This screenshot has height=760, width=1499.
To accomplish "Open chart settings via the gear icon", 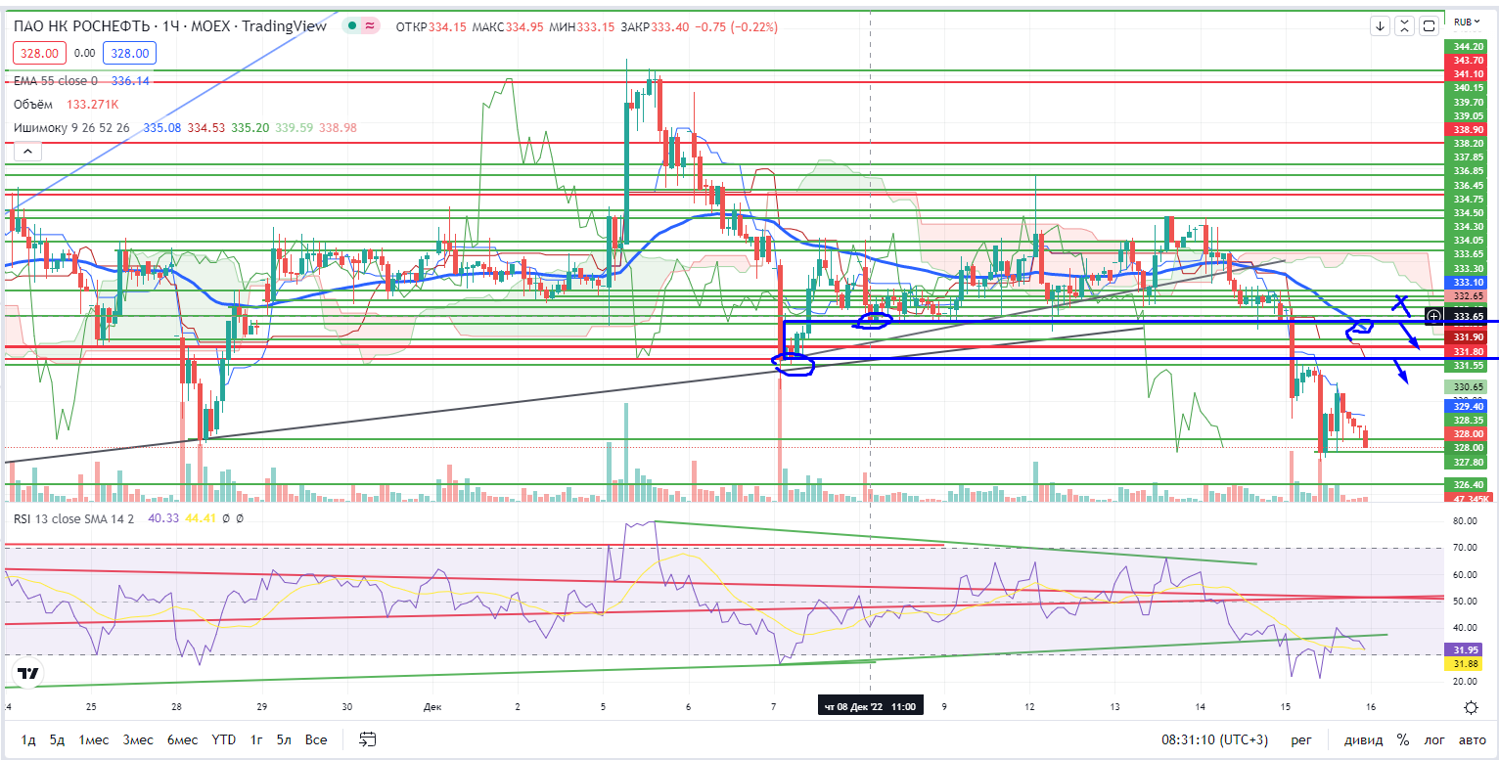I will point(1471,707).
